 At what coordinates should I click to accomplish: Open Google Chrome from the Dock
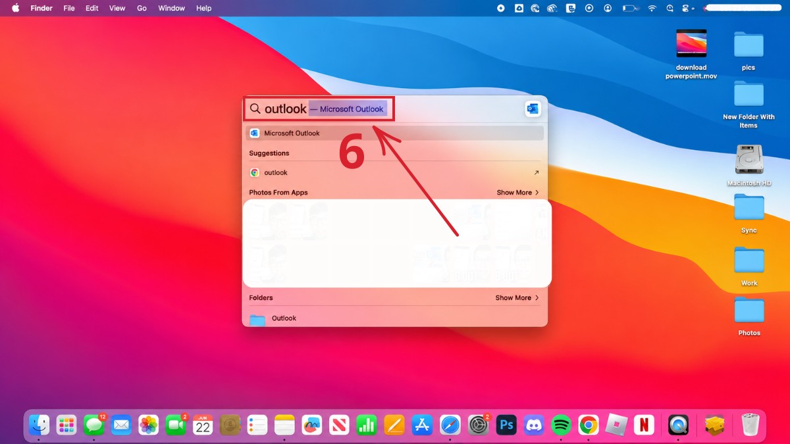coord(589,425)
